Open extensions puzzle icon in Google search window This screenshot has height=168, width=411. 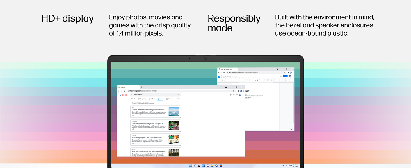pyautogui.click(x=238, y=91)
